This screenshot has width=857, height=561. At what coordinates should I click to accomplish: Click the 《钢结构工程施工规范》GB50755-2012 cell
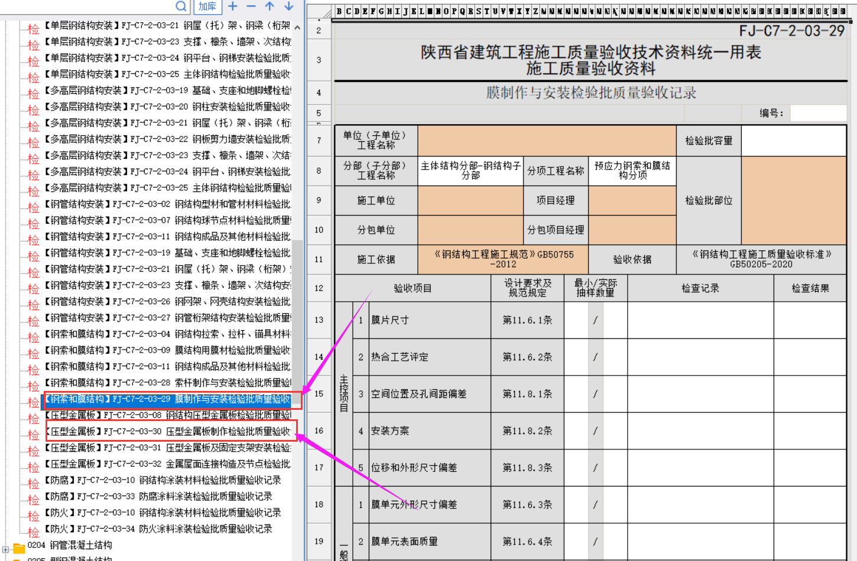(504, 259)
